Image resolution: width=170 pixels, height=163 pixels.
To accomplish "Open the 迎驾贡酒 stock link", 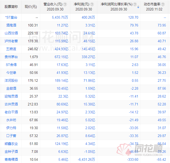I will pos(11,96).
